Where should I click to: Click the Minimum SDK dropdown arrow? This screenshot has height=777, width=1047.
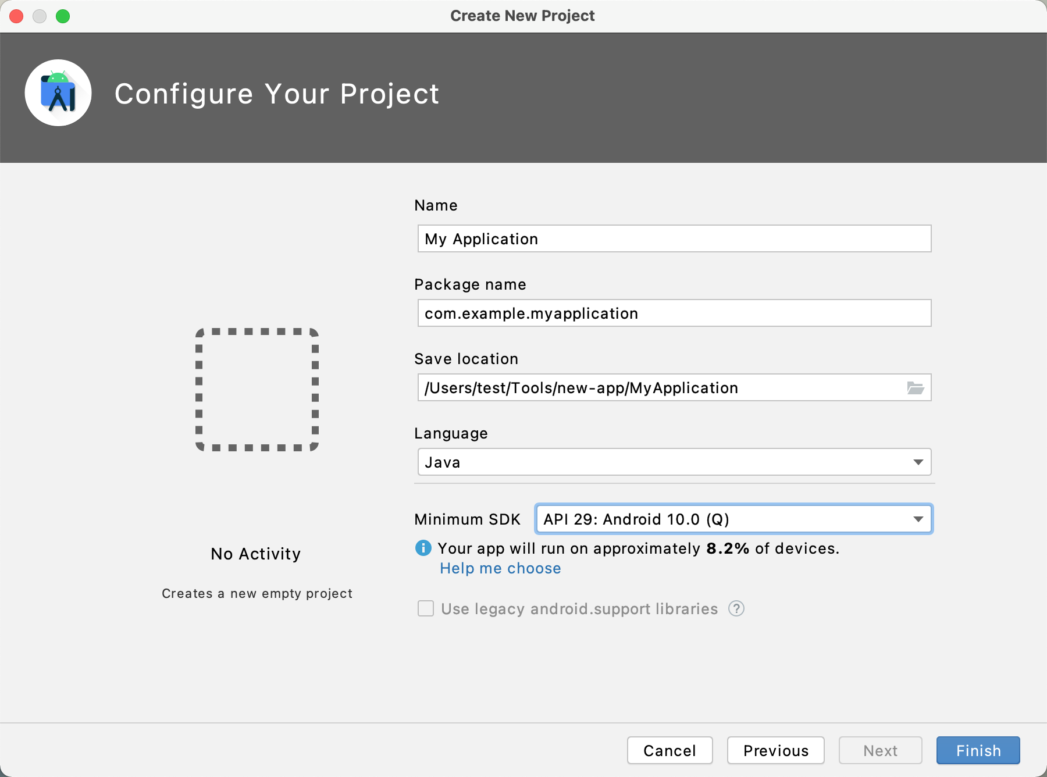(919, 519)
